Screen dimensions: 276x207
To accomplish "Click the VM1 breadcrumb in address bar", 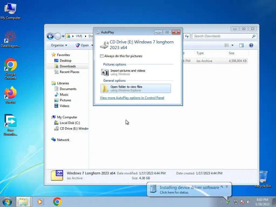I will point(79,36).
